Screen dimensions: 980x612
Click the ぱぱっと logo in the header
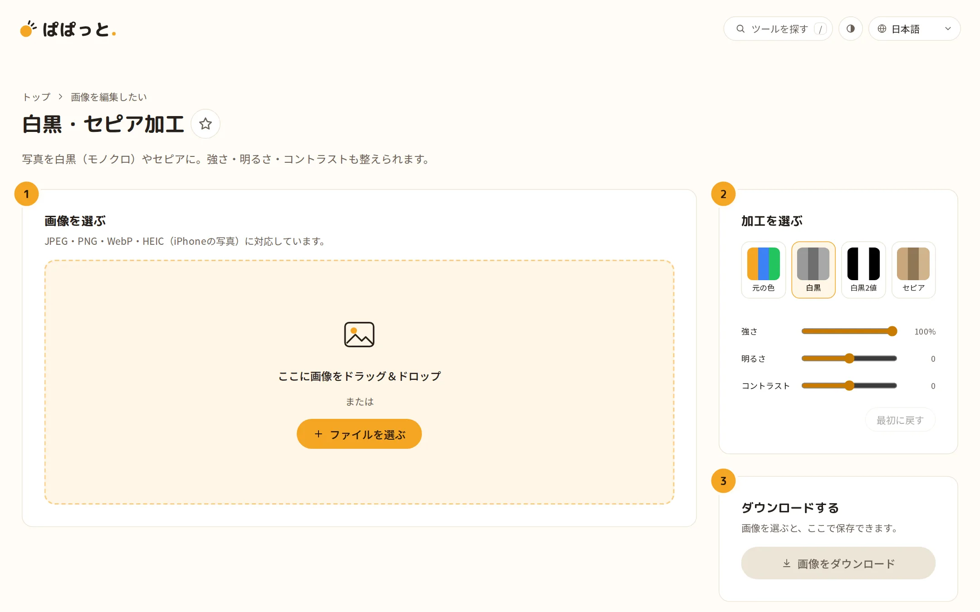(x=68, y=29)
